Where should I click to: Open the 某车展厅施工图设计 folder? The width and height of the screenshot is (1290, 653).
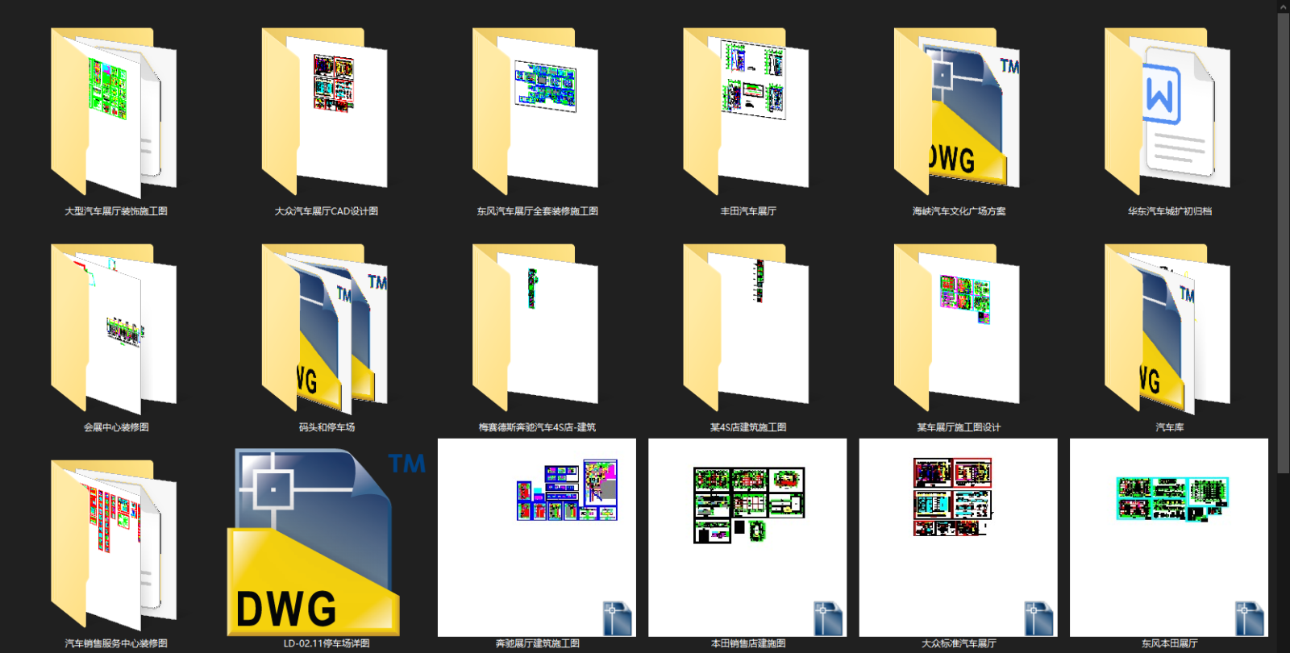click(x=957, y=329)
